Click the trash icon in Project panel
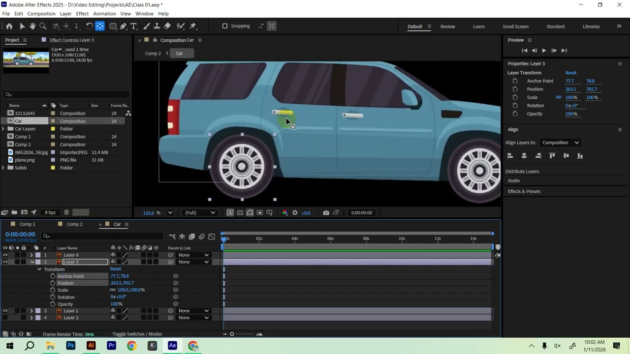Viewport: 630px width, 354px height. point(66,212)
